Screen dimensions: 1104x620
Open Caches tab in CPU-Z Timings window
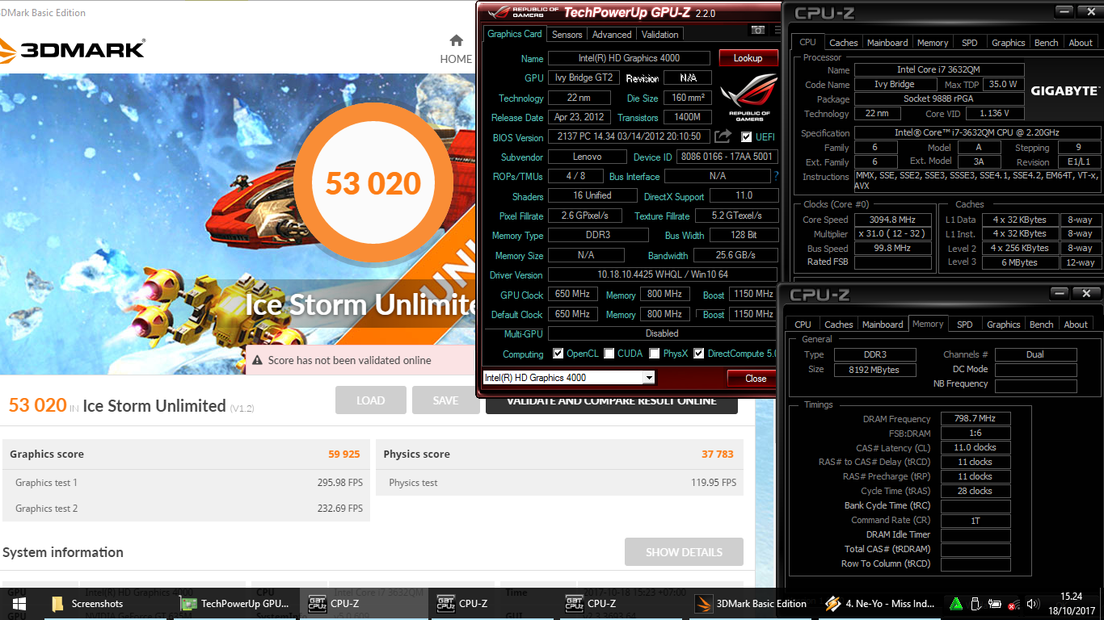pyautogui.click(x=838, y=325)
